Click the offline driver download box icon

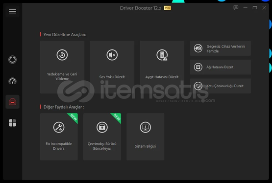click(102, 127)
